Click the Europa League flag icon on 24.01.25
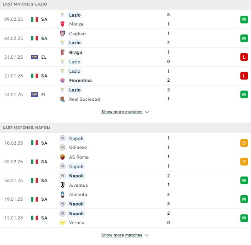The image size is (251, 245). tap(34, 94)
